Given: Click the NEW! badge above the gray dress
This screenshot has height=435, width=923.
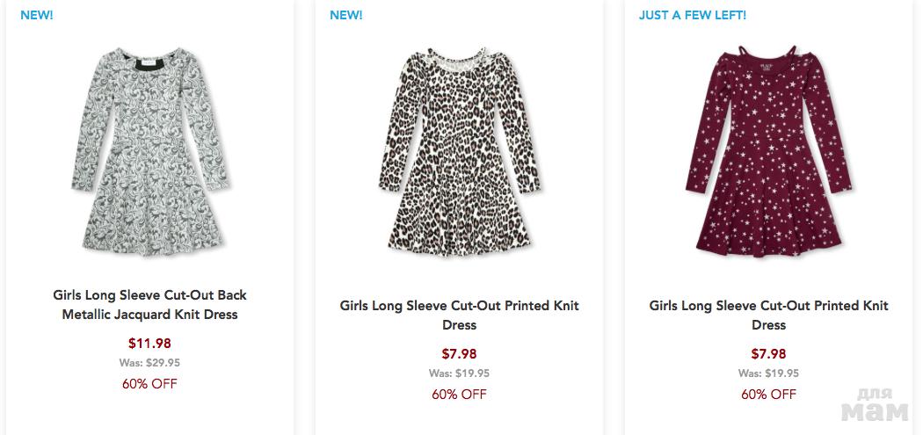Looking at the screenshot, I should point(37,15).
